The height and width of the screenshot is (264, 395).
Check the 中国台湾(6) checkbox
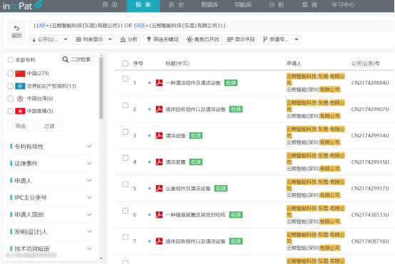(x=11, y=99)
